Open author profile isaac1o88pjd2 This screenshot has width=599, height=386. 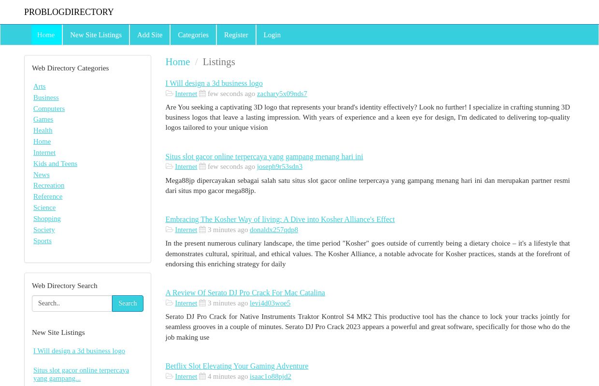pyautogui.click(x=270, y=376)
